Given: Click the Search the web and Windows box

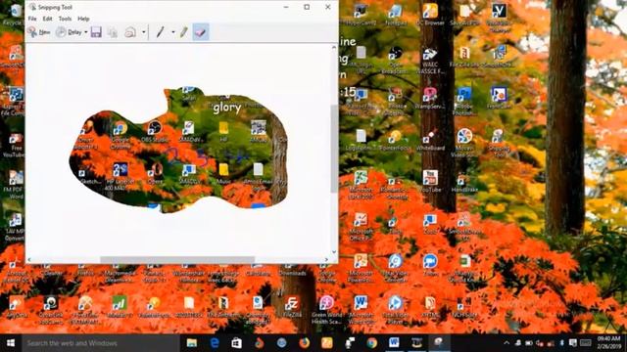Looking at the screenshot, I should coord(101,343).
